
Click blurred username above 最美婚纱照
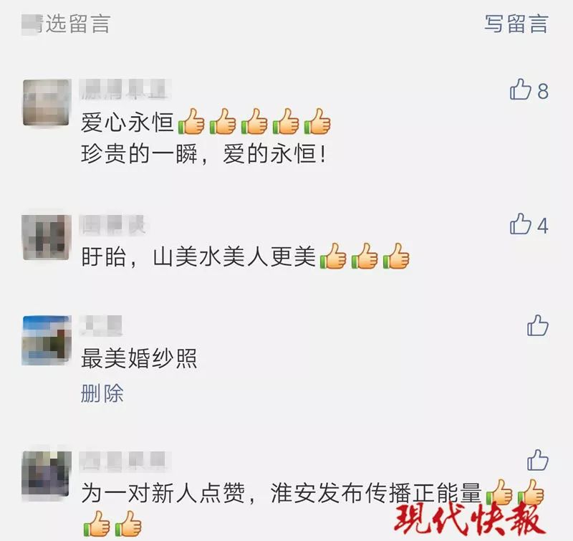(x=101, y=326)
